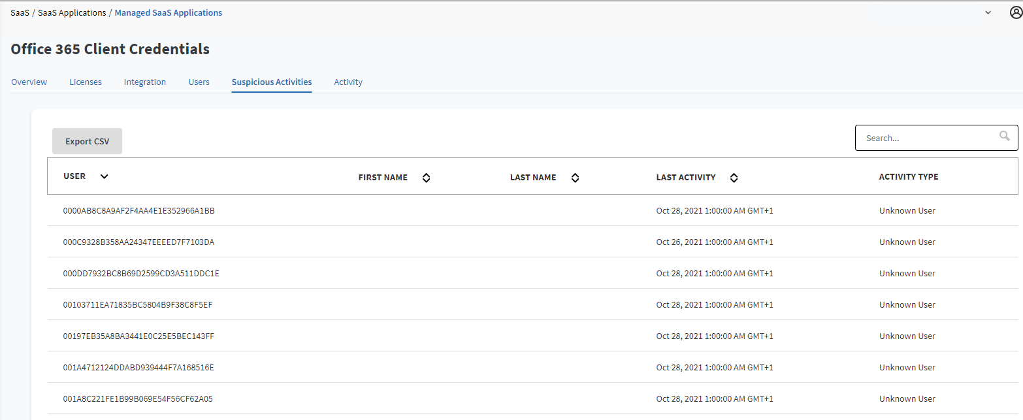This screenshot has width=1023, height=420.
Task: Sort by the USER column arrow
Action: click(x=104, y=176)
